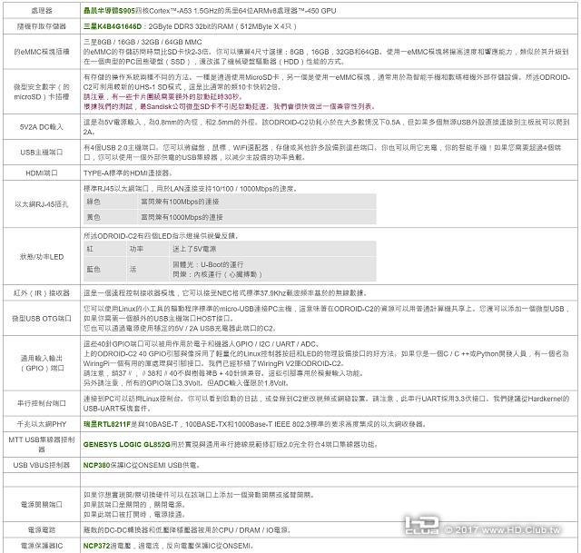
Task: Click the 千兆以太網PHY row label
Action: 42,424
